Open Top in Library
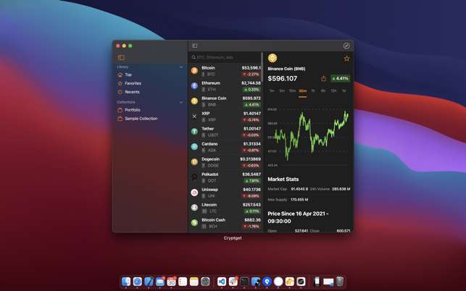The height and width of the screenshot is (291, 466). 128,75
